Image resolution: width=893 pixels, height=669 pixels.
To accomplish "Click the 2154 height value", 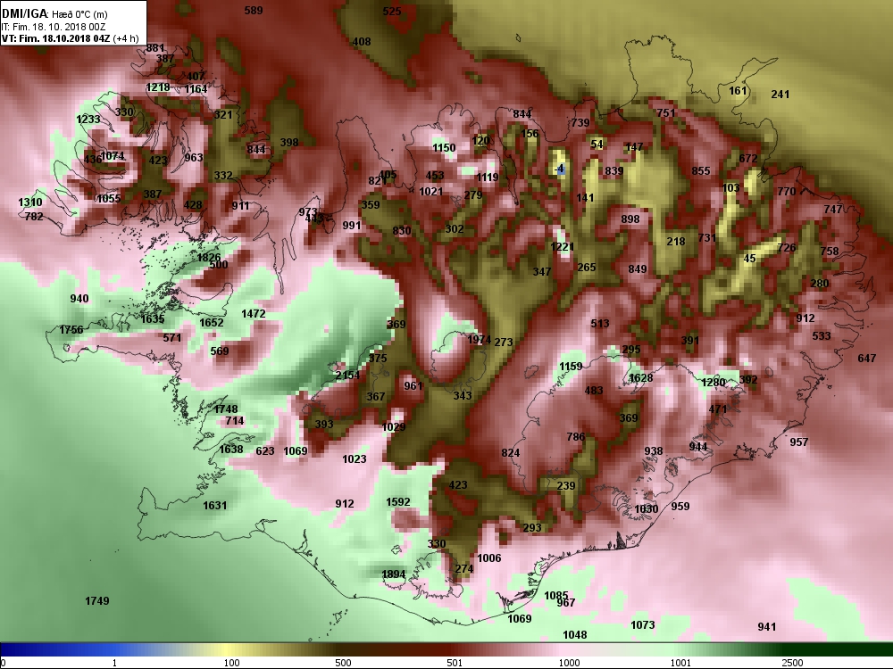I will click(347, 375).
